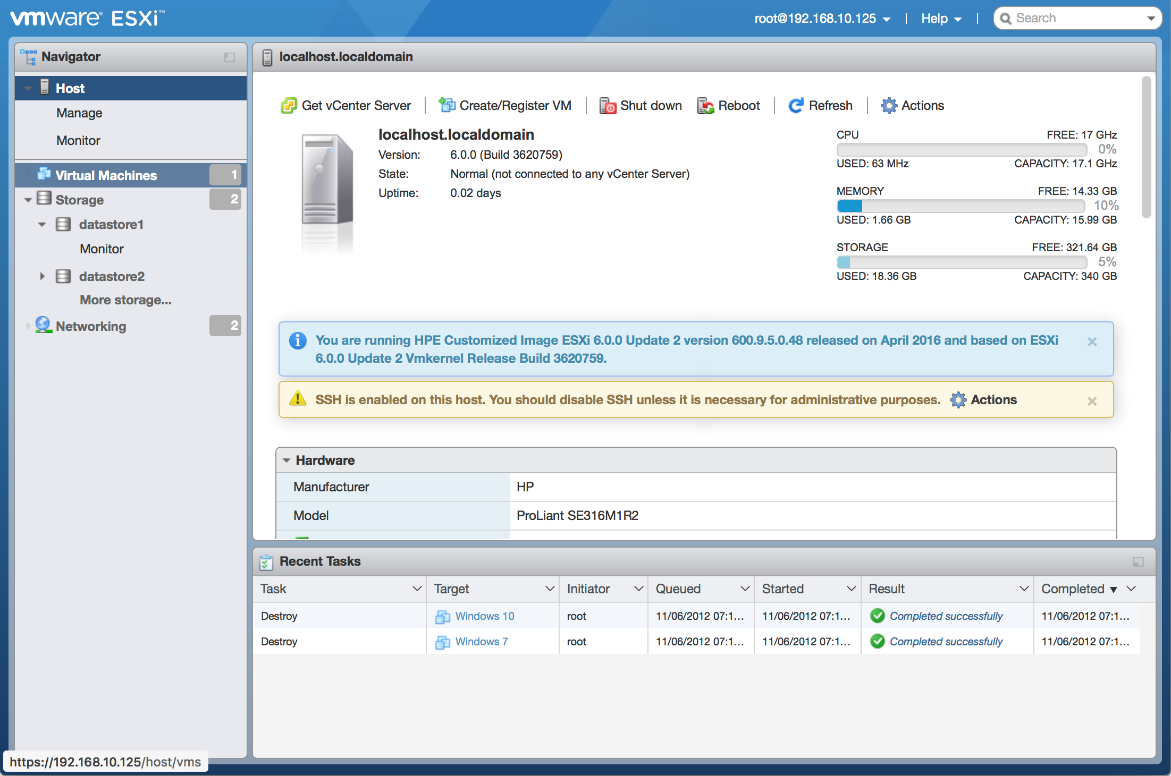Minimize the Navigator panel
Viewport: 1171px width, 776px height.
230,57
